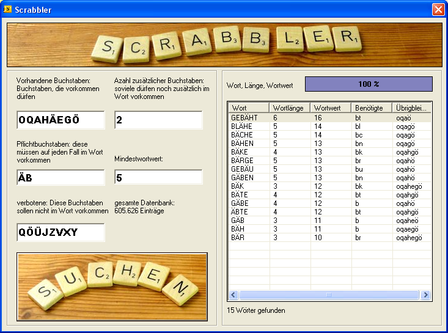Focus the Mindestwortwert field
The image size is (448, 333).
158,177
